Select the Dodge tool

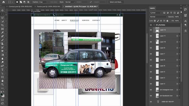click(2, 62)
